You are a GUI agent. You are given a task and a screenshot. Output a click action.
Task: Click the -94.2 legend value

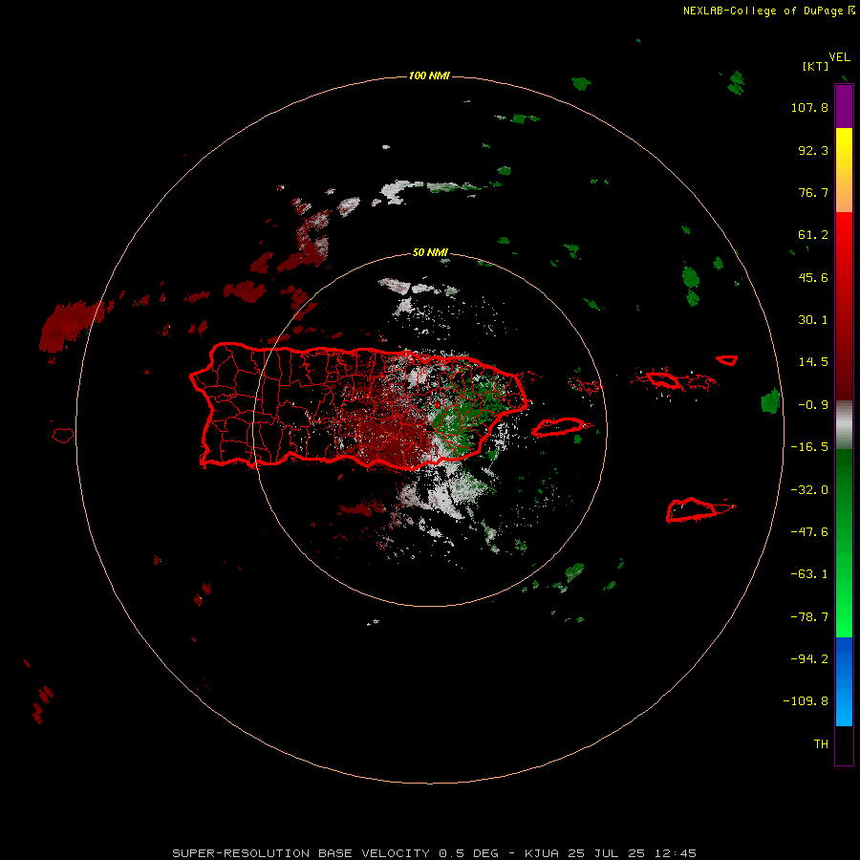click(809, 659)
